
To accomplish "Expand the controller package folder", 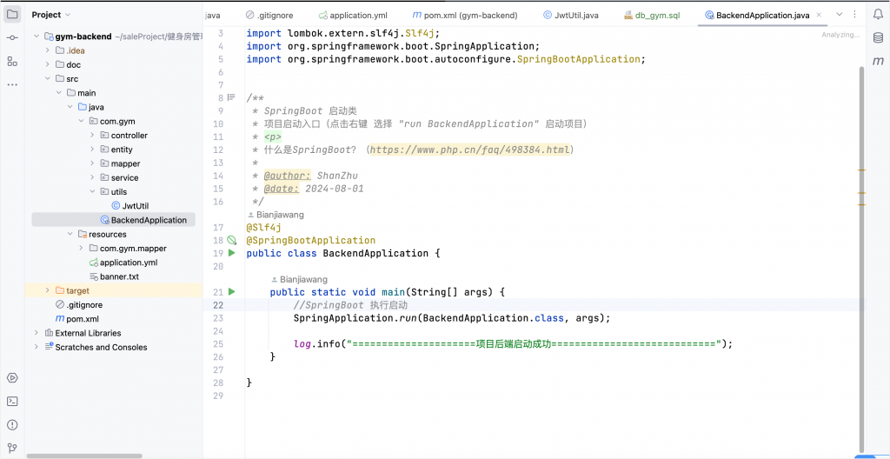I will [x=92, y=136].
